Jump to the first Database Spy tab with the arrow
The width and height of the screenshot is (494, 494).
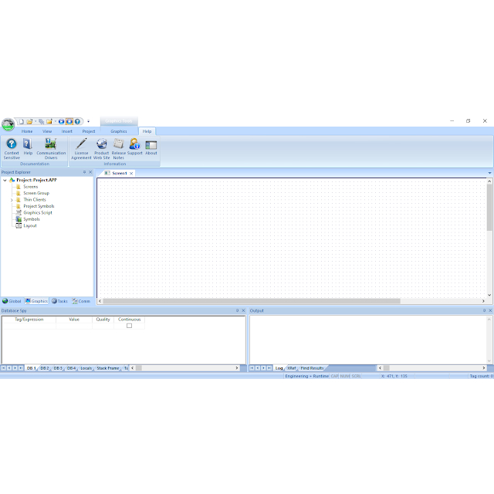pos(3,368)
